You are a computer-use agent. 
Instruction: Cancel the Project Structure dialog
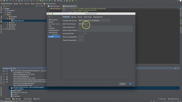coord(123,84)
